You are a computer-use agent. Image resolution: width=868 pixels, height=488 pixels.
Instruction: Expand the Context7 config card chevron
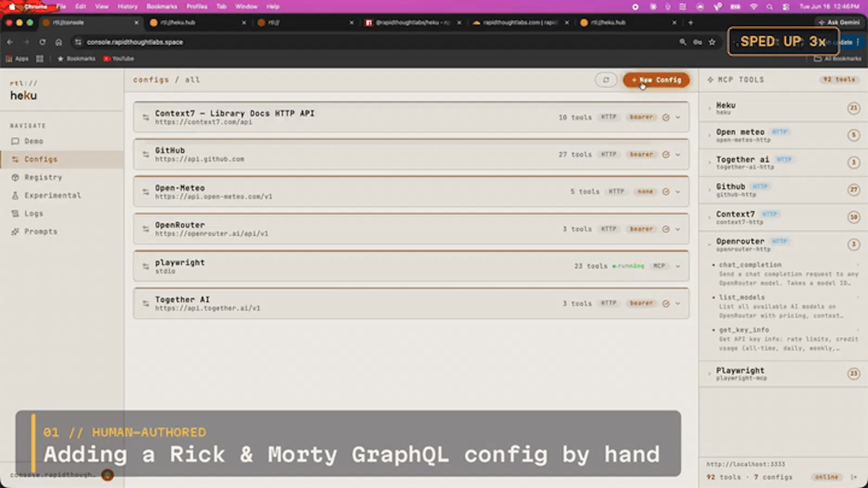[x=678, y=117]
